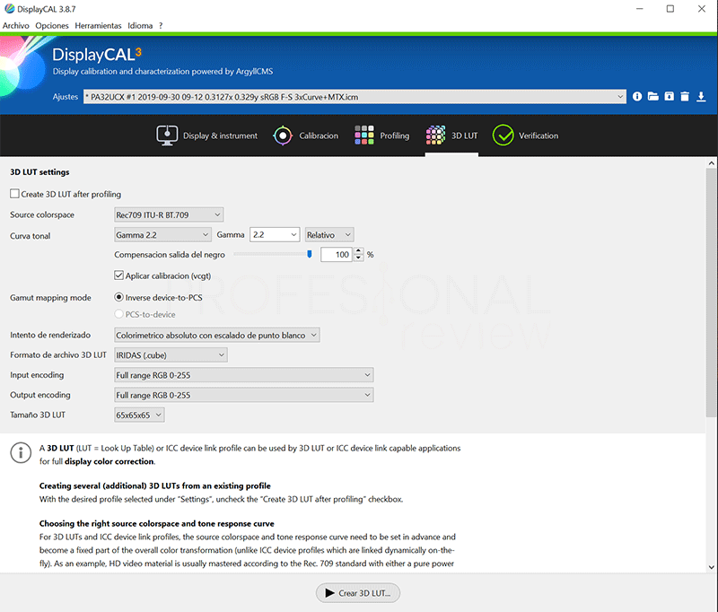Click the black compensation 100 value field
The height and width of the screenshot is (612, 718).
pos(337,255)
